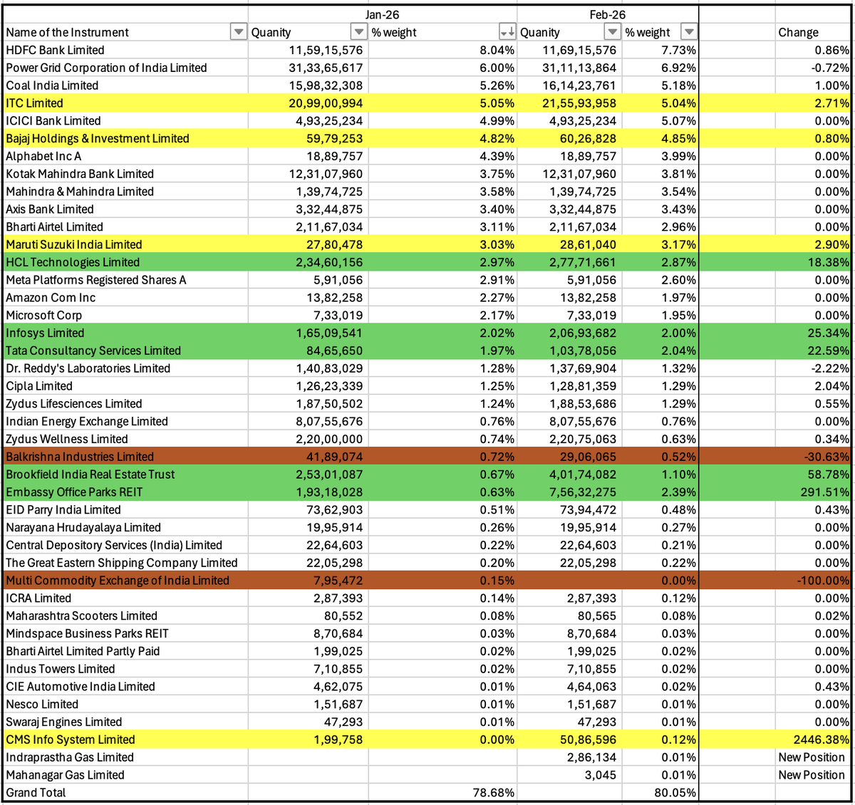Click the 291.51% change value cell
Screen dimensions: 855x805
point(813,492)
